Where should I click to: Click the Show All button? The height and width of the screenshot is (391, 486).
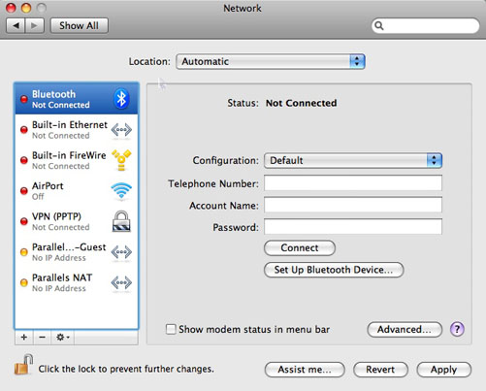(x=80, y=25)
